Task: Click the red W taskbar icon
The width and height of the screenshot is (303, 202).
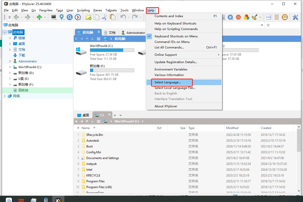Action: pos(21,200)
